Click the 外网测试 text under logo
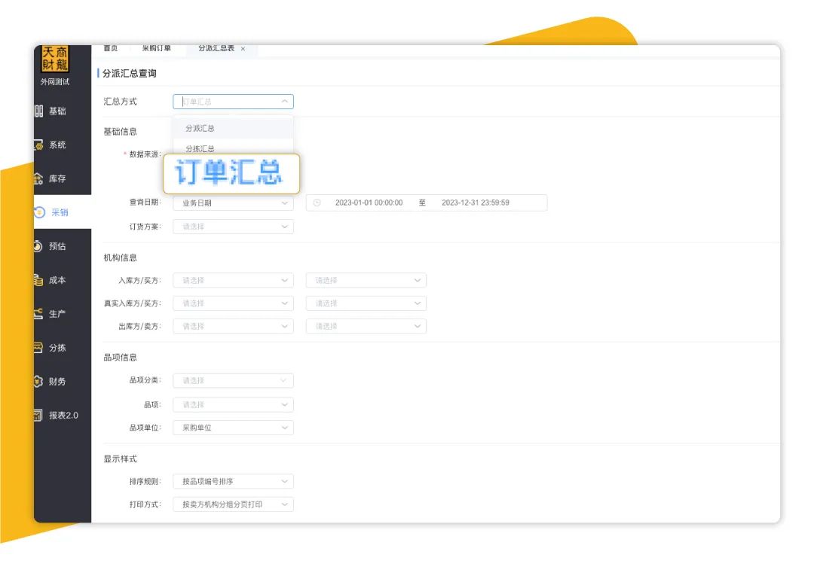The image size is (814, 567). point(55,82)
